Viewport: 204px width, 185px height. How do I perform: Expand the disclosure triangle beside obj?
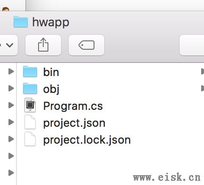point(11,88)
